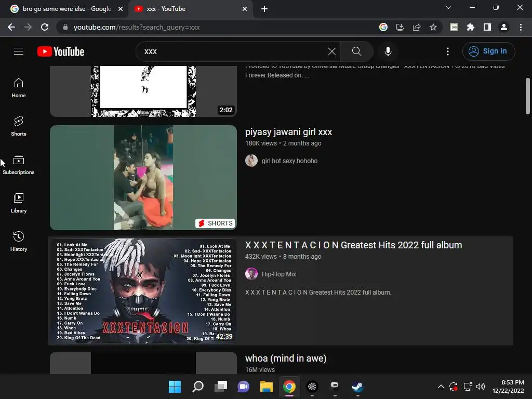Clear the search box with the X icon

click(332, 51)
